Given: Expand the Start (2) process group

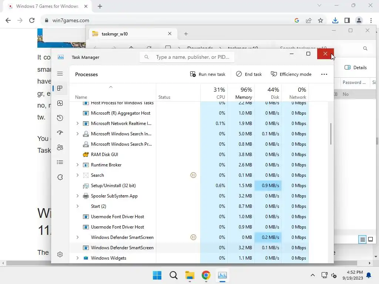Looking at the screenshot, I should tap(77, 206).
